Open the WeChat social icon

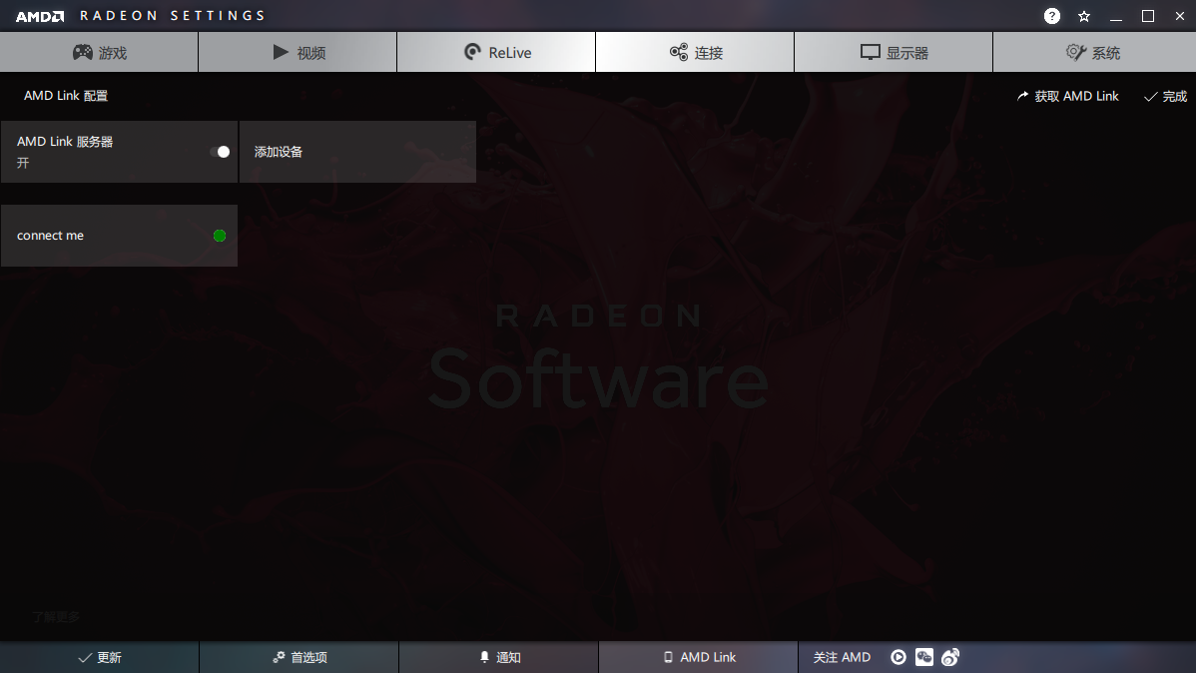click(x=924, y=657)
